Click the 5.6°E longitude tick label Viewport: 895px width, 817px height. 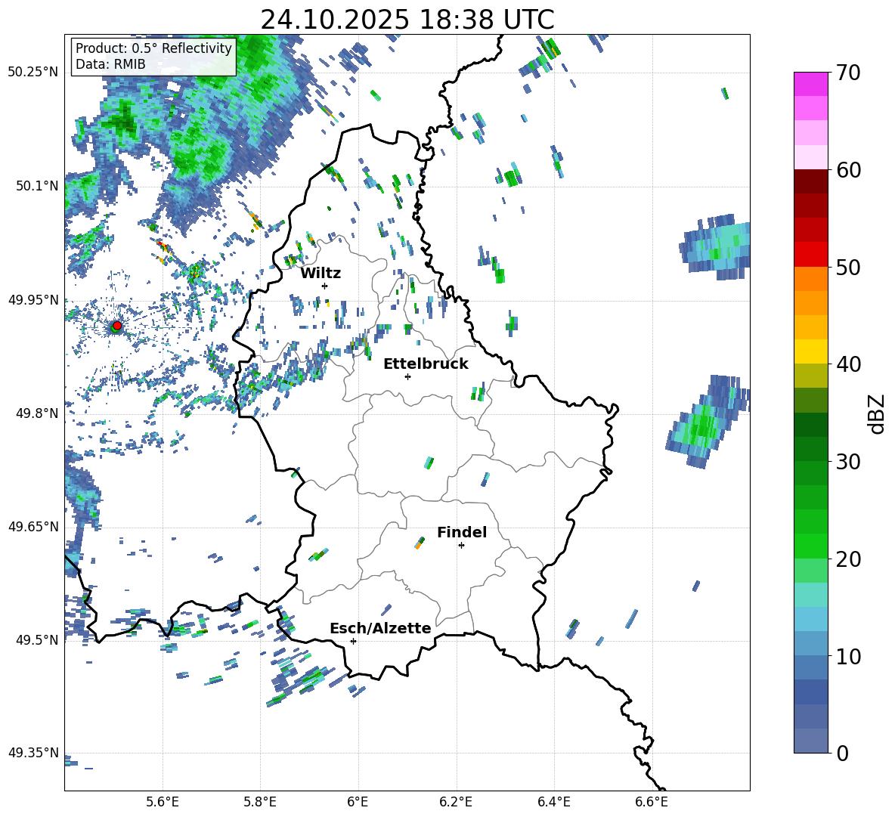click(163, 802)
